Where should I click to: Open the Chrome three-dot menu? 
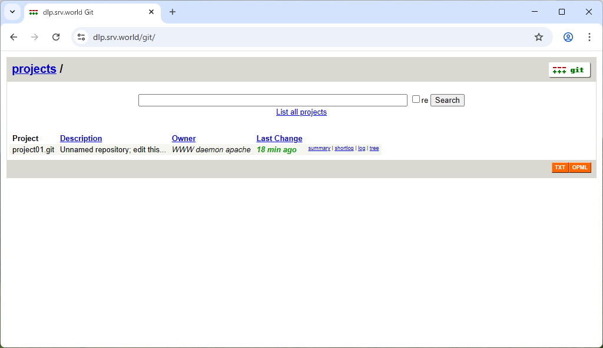point(589,37)
